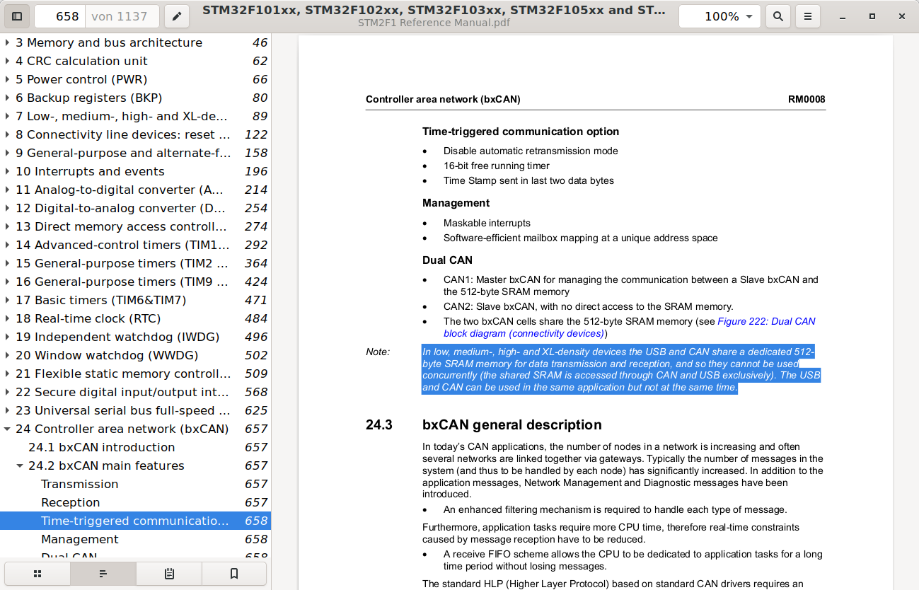Open 24.1 bxCAN introduction outline entry
Image resolution: width=919 pixels, height=590 pixels.
135,447
